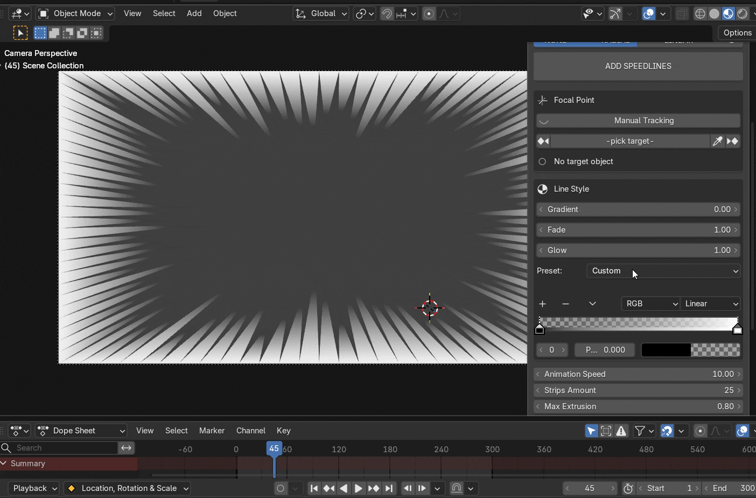
Task: Toggle only show selected in the dope sheet
Action: click(591, 431)
